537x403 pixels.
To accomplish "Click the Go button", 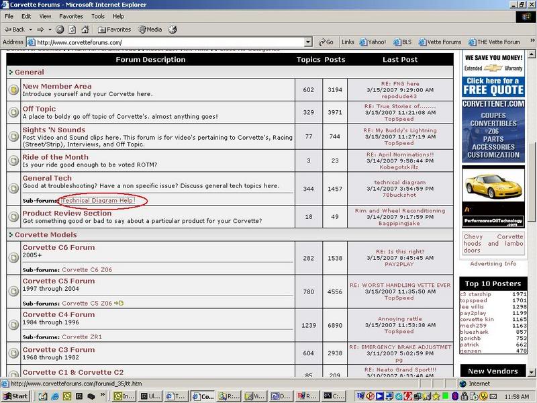I will point(326,42).
